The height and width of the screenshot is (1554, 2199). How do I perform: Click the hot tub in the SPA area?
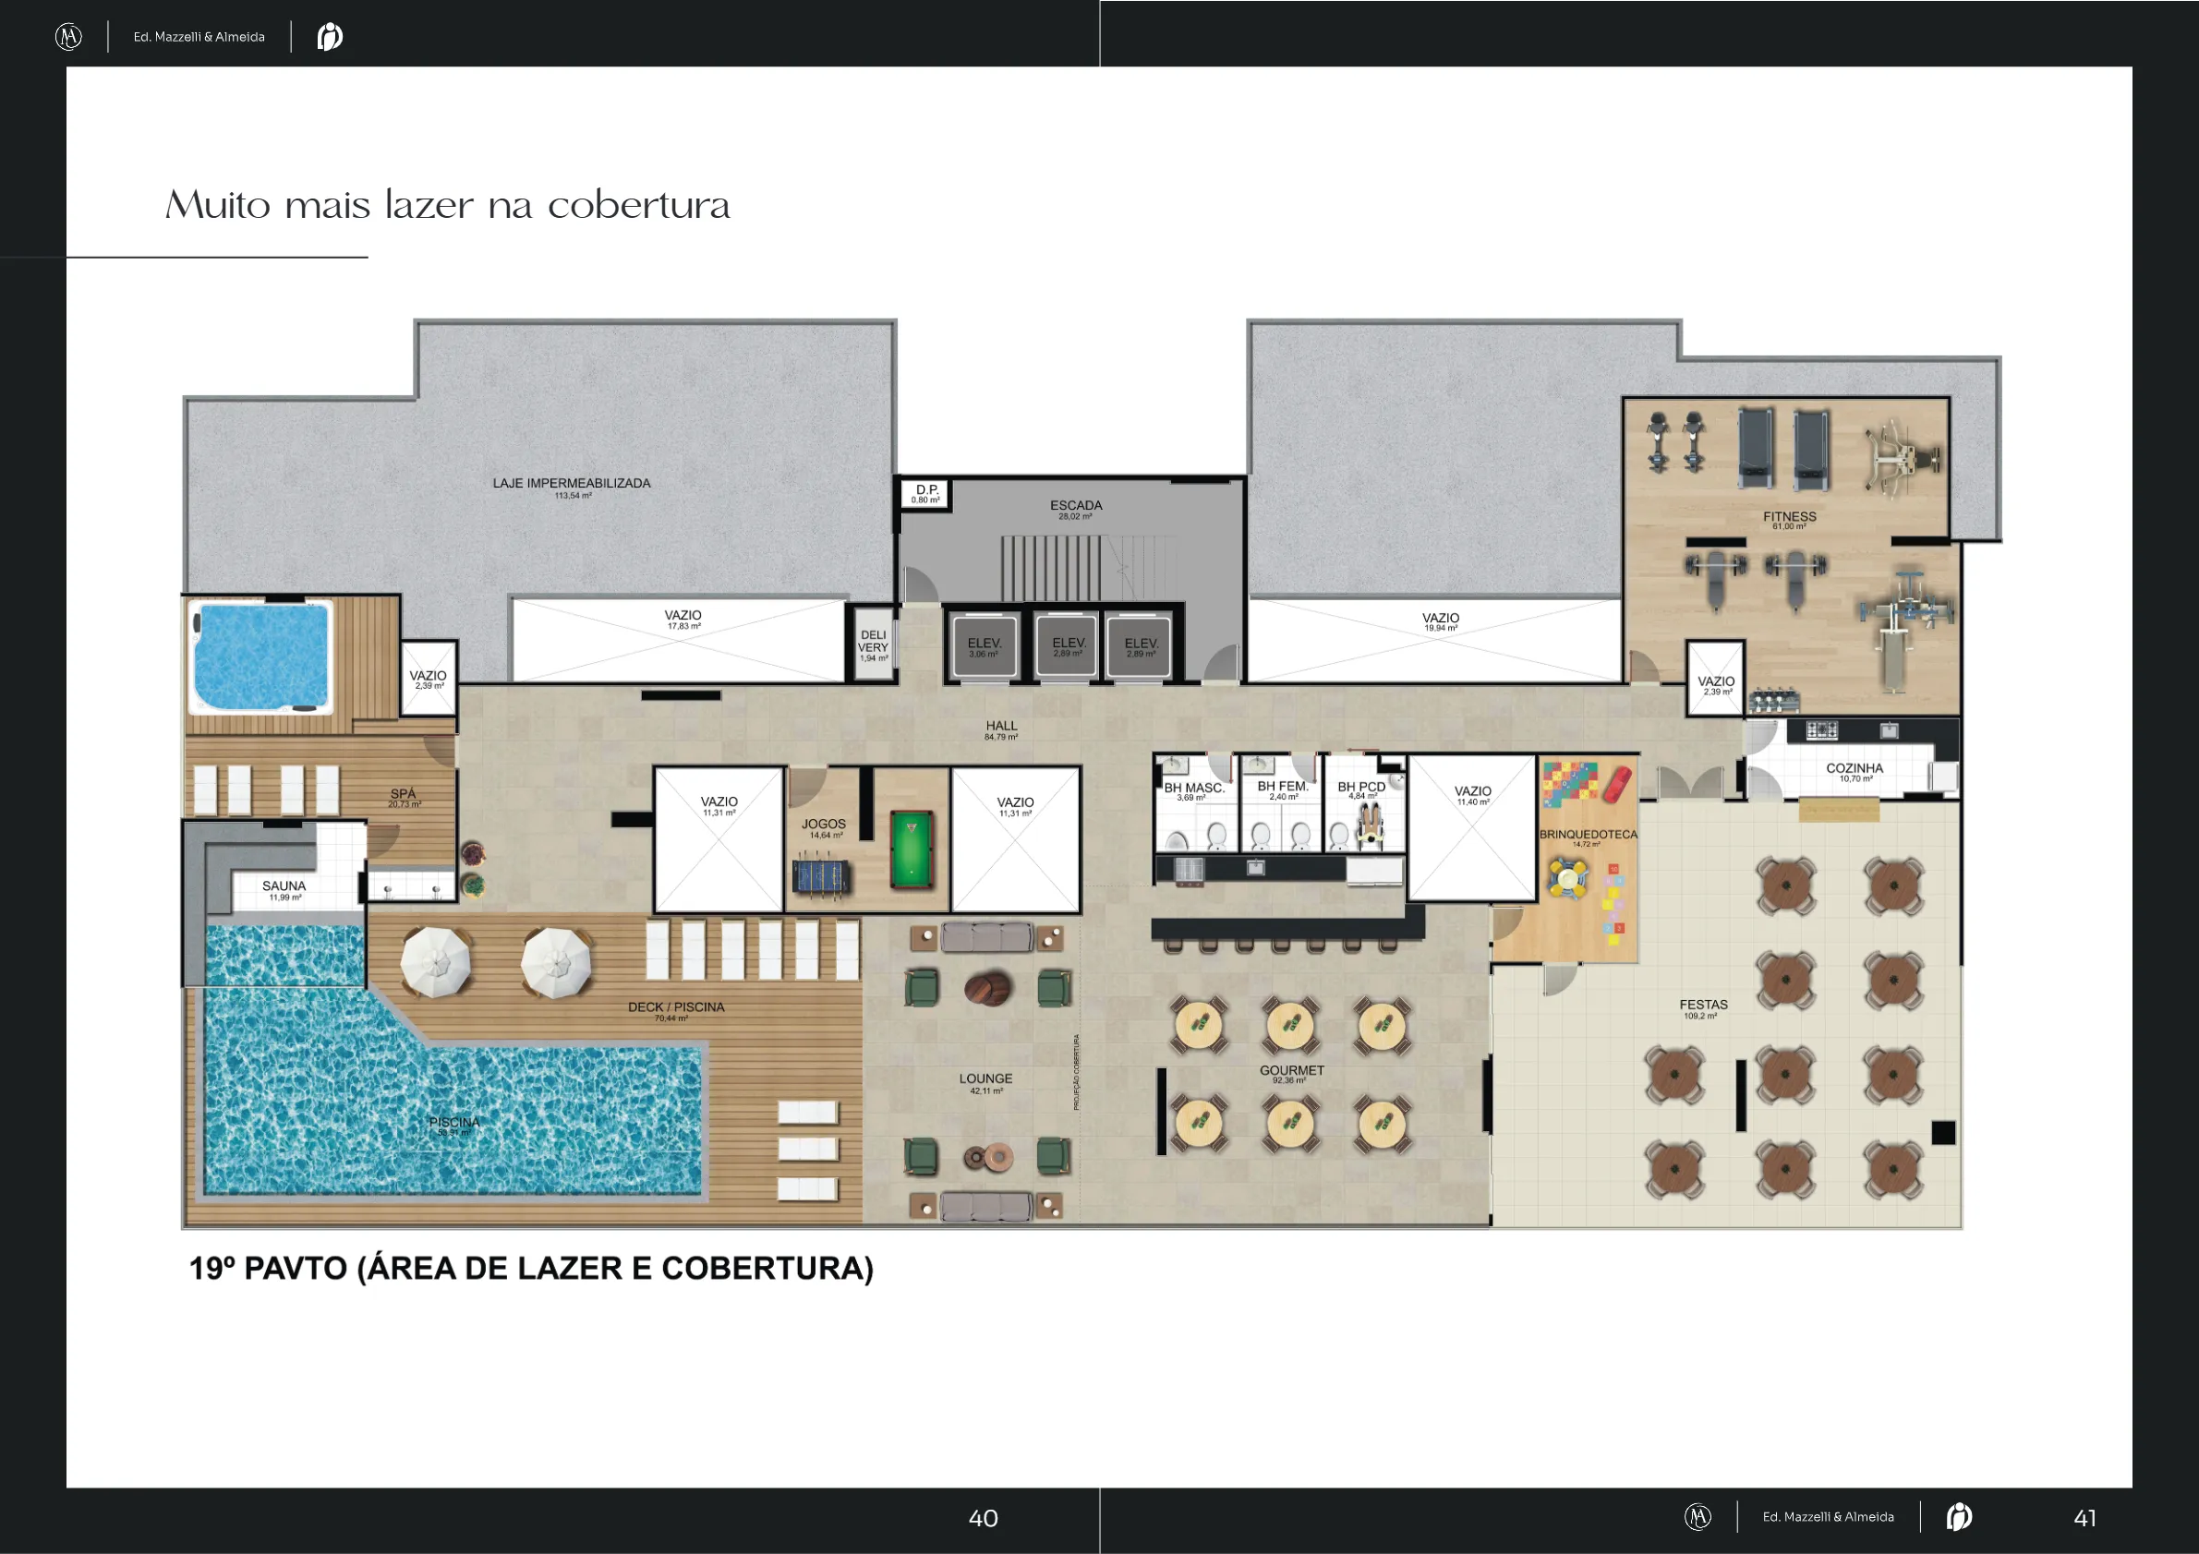click(260, 657)
